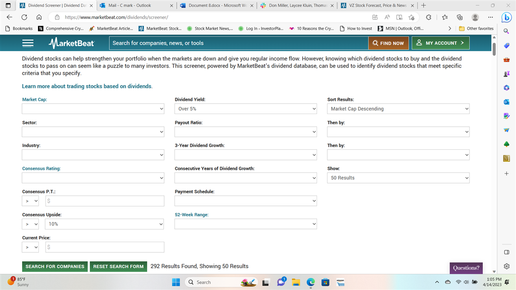Screen dimensions: 516x290
Task: Open browser extensions puzzle icon
Action: 428,17
